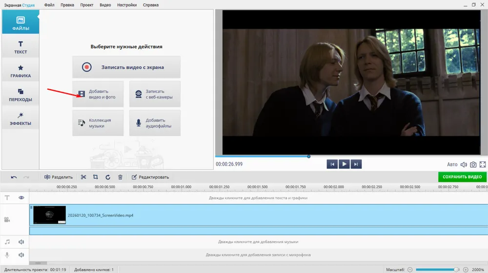Click the microphone track icon

7,254
